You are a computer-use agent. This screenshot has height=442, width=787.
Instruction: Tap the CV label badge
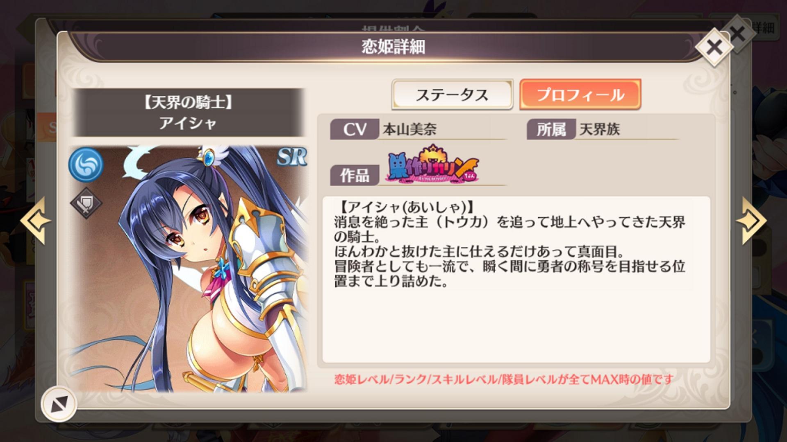[354, 129]
